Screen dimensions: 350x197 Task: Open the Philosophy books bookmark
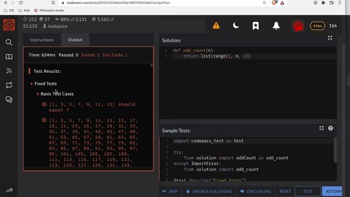click(49, 10)
